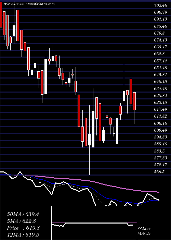Select the 696.79 price axis label
Screen dimensions: 171x240
[160, 12]
